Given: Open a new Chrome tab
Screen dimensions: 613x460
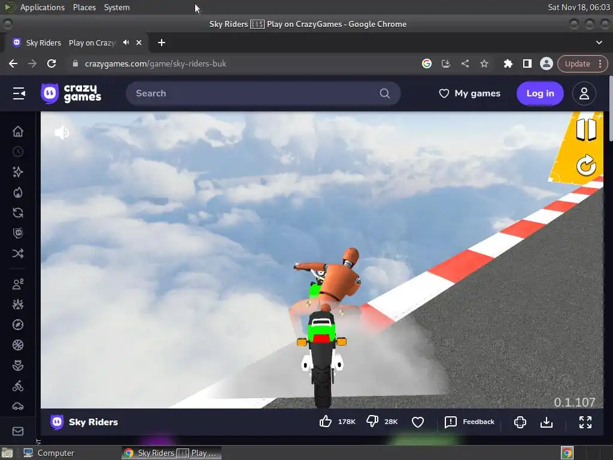Looking at the screenshot, I should tap(162, 43).
